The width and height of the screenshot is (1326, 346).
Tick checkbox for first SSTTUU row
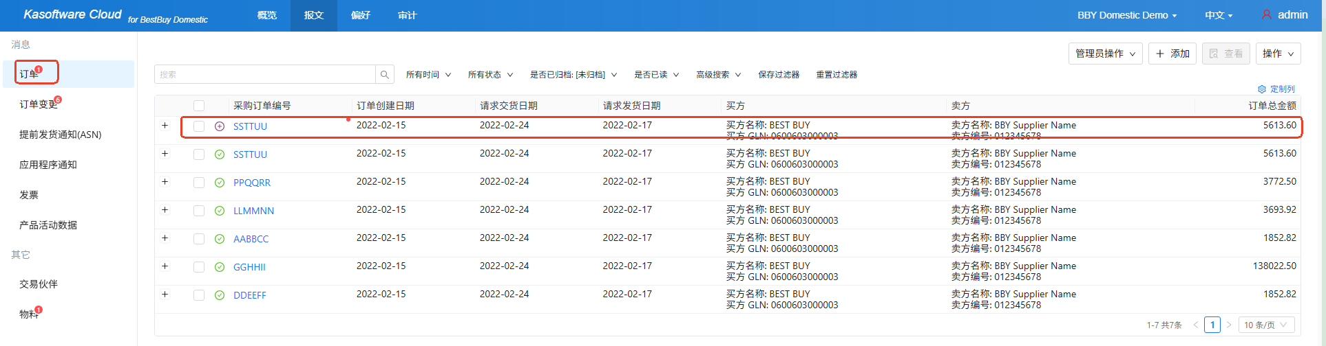(199, 126)
